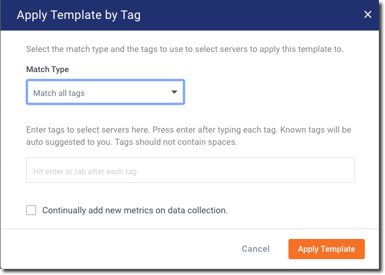The width and height of the screenshot is (385, 275).
Task: Click the 'Match Type' field label
Action: (x=48, y=70)
